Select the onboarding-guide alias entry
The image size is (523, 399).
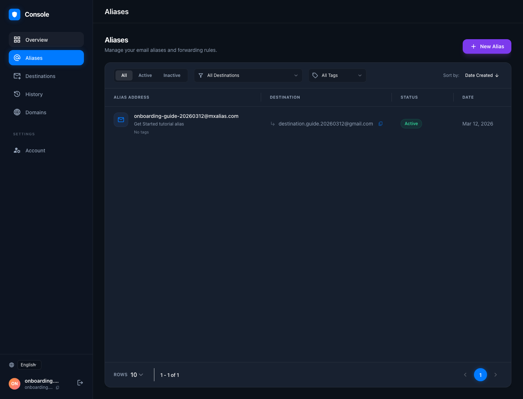[x=186, y=116]
